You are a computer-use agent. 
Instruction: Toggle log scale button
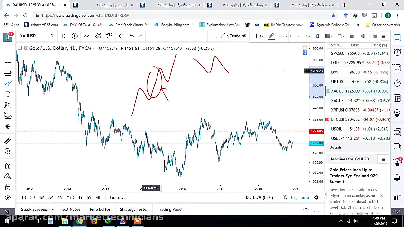coord(294,198)
